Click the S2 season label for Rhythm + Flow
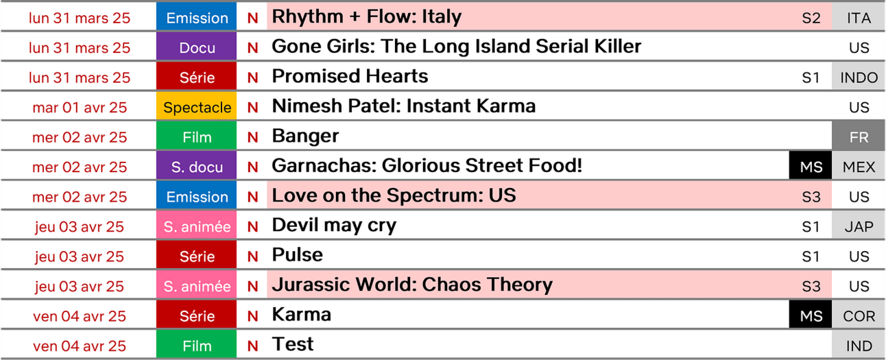 pos(811,18)
